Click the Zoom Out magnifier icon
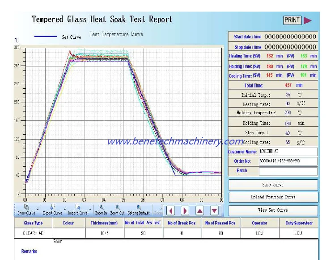Viewport: 335px width, 260px height. 118,207
